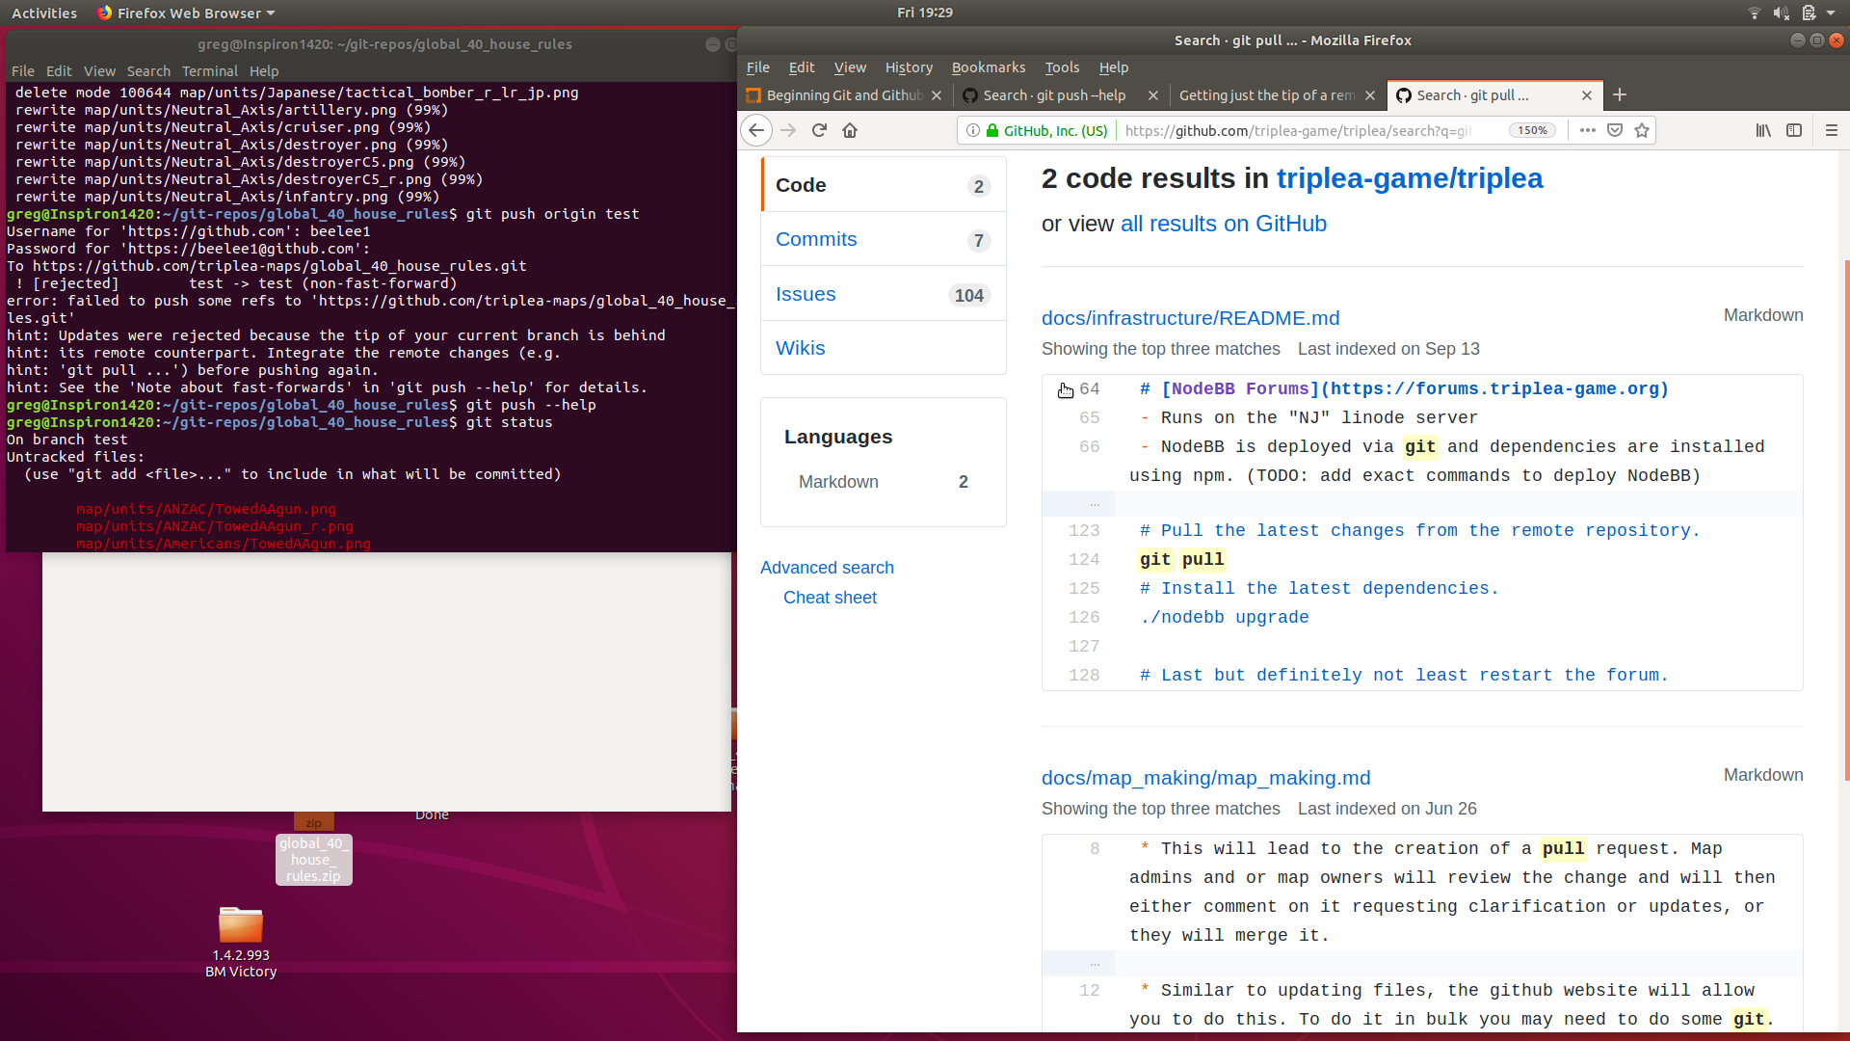Open terminal File menu

(23, 71)
